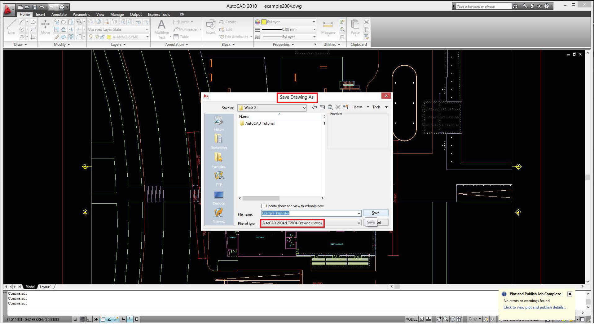
Task: Check Update sheet and view thumbnails now
Action: pos(263,206)
